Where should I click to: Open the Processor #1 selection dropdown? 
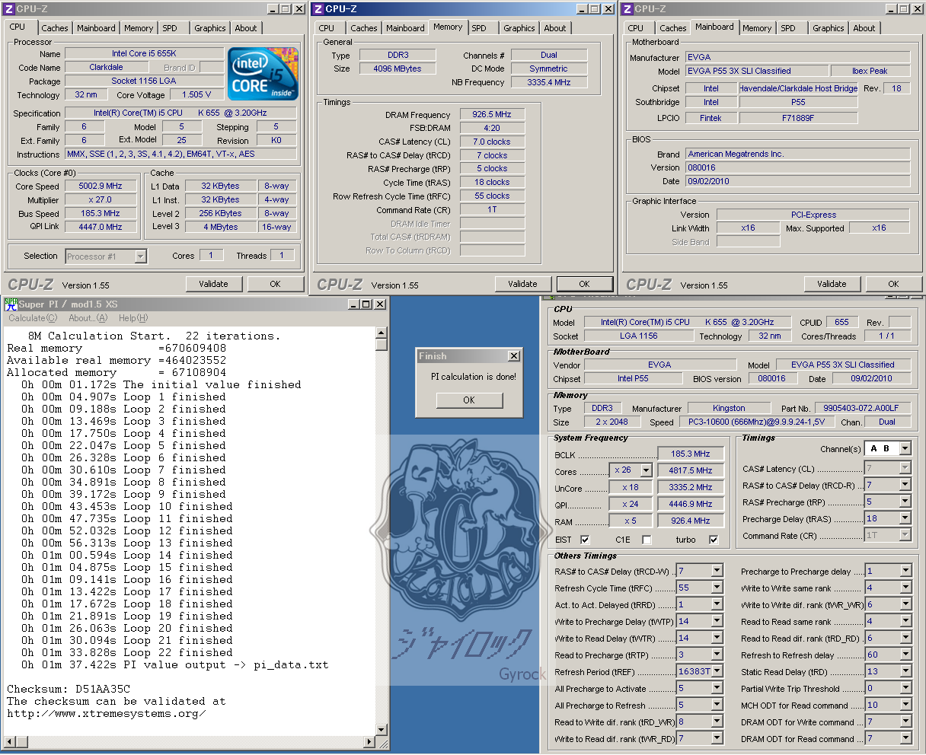140,256
